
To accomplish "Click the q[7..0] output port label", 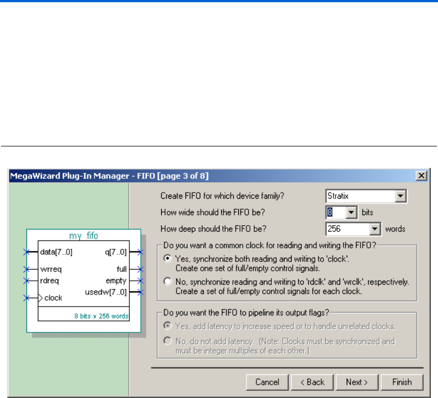I will coord(116,252).
